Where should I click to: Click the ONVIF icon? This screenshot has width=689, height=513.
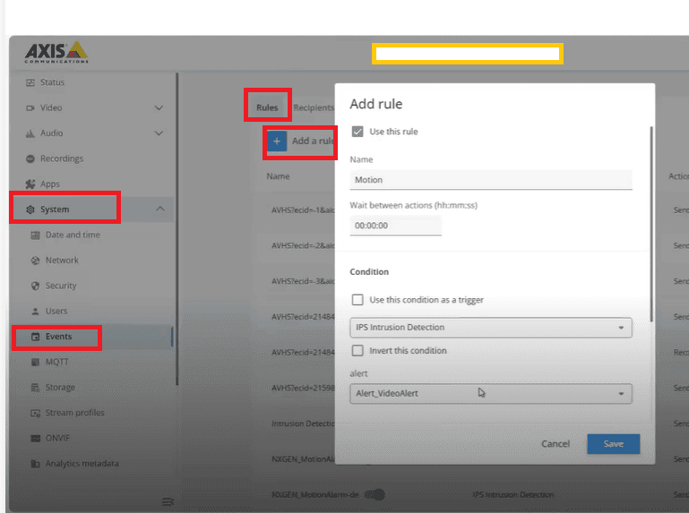35,439
